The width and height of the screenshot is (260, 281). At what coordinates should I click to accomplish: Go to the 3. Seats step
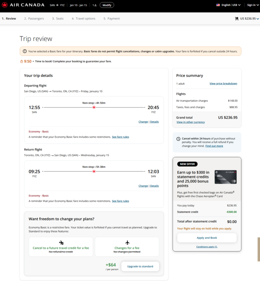click(58, 19)
